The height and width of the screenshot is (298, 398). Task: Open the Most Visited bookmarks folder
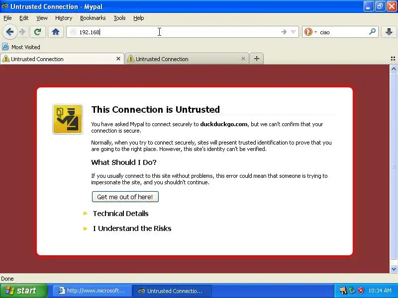pyautogui.click(x=21, y=47)
